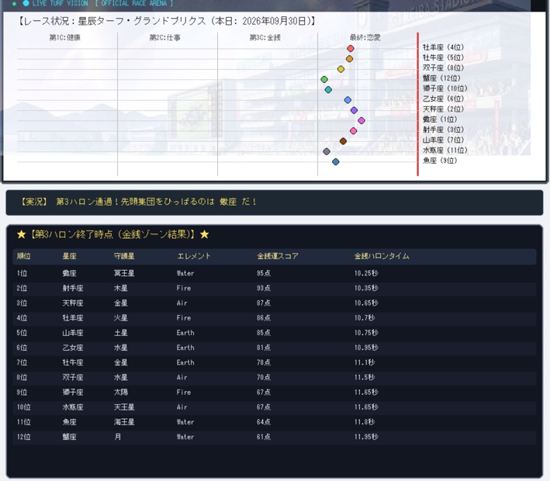Screen dimensions: 550x481
Task: Click the red finish line on the race chart
Action: (417, 104)
